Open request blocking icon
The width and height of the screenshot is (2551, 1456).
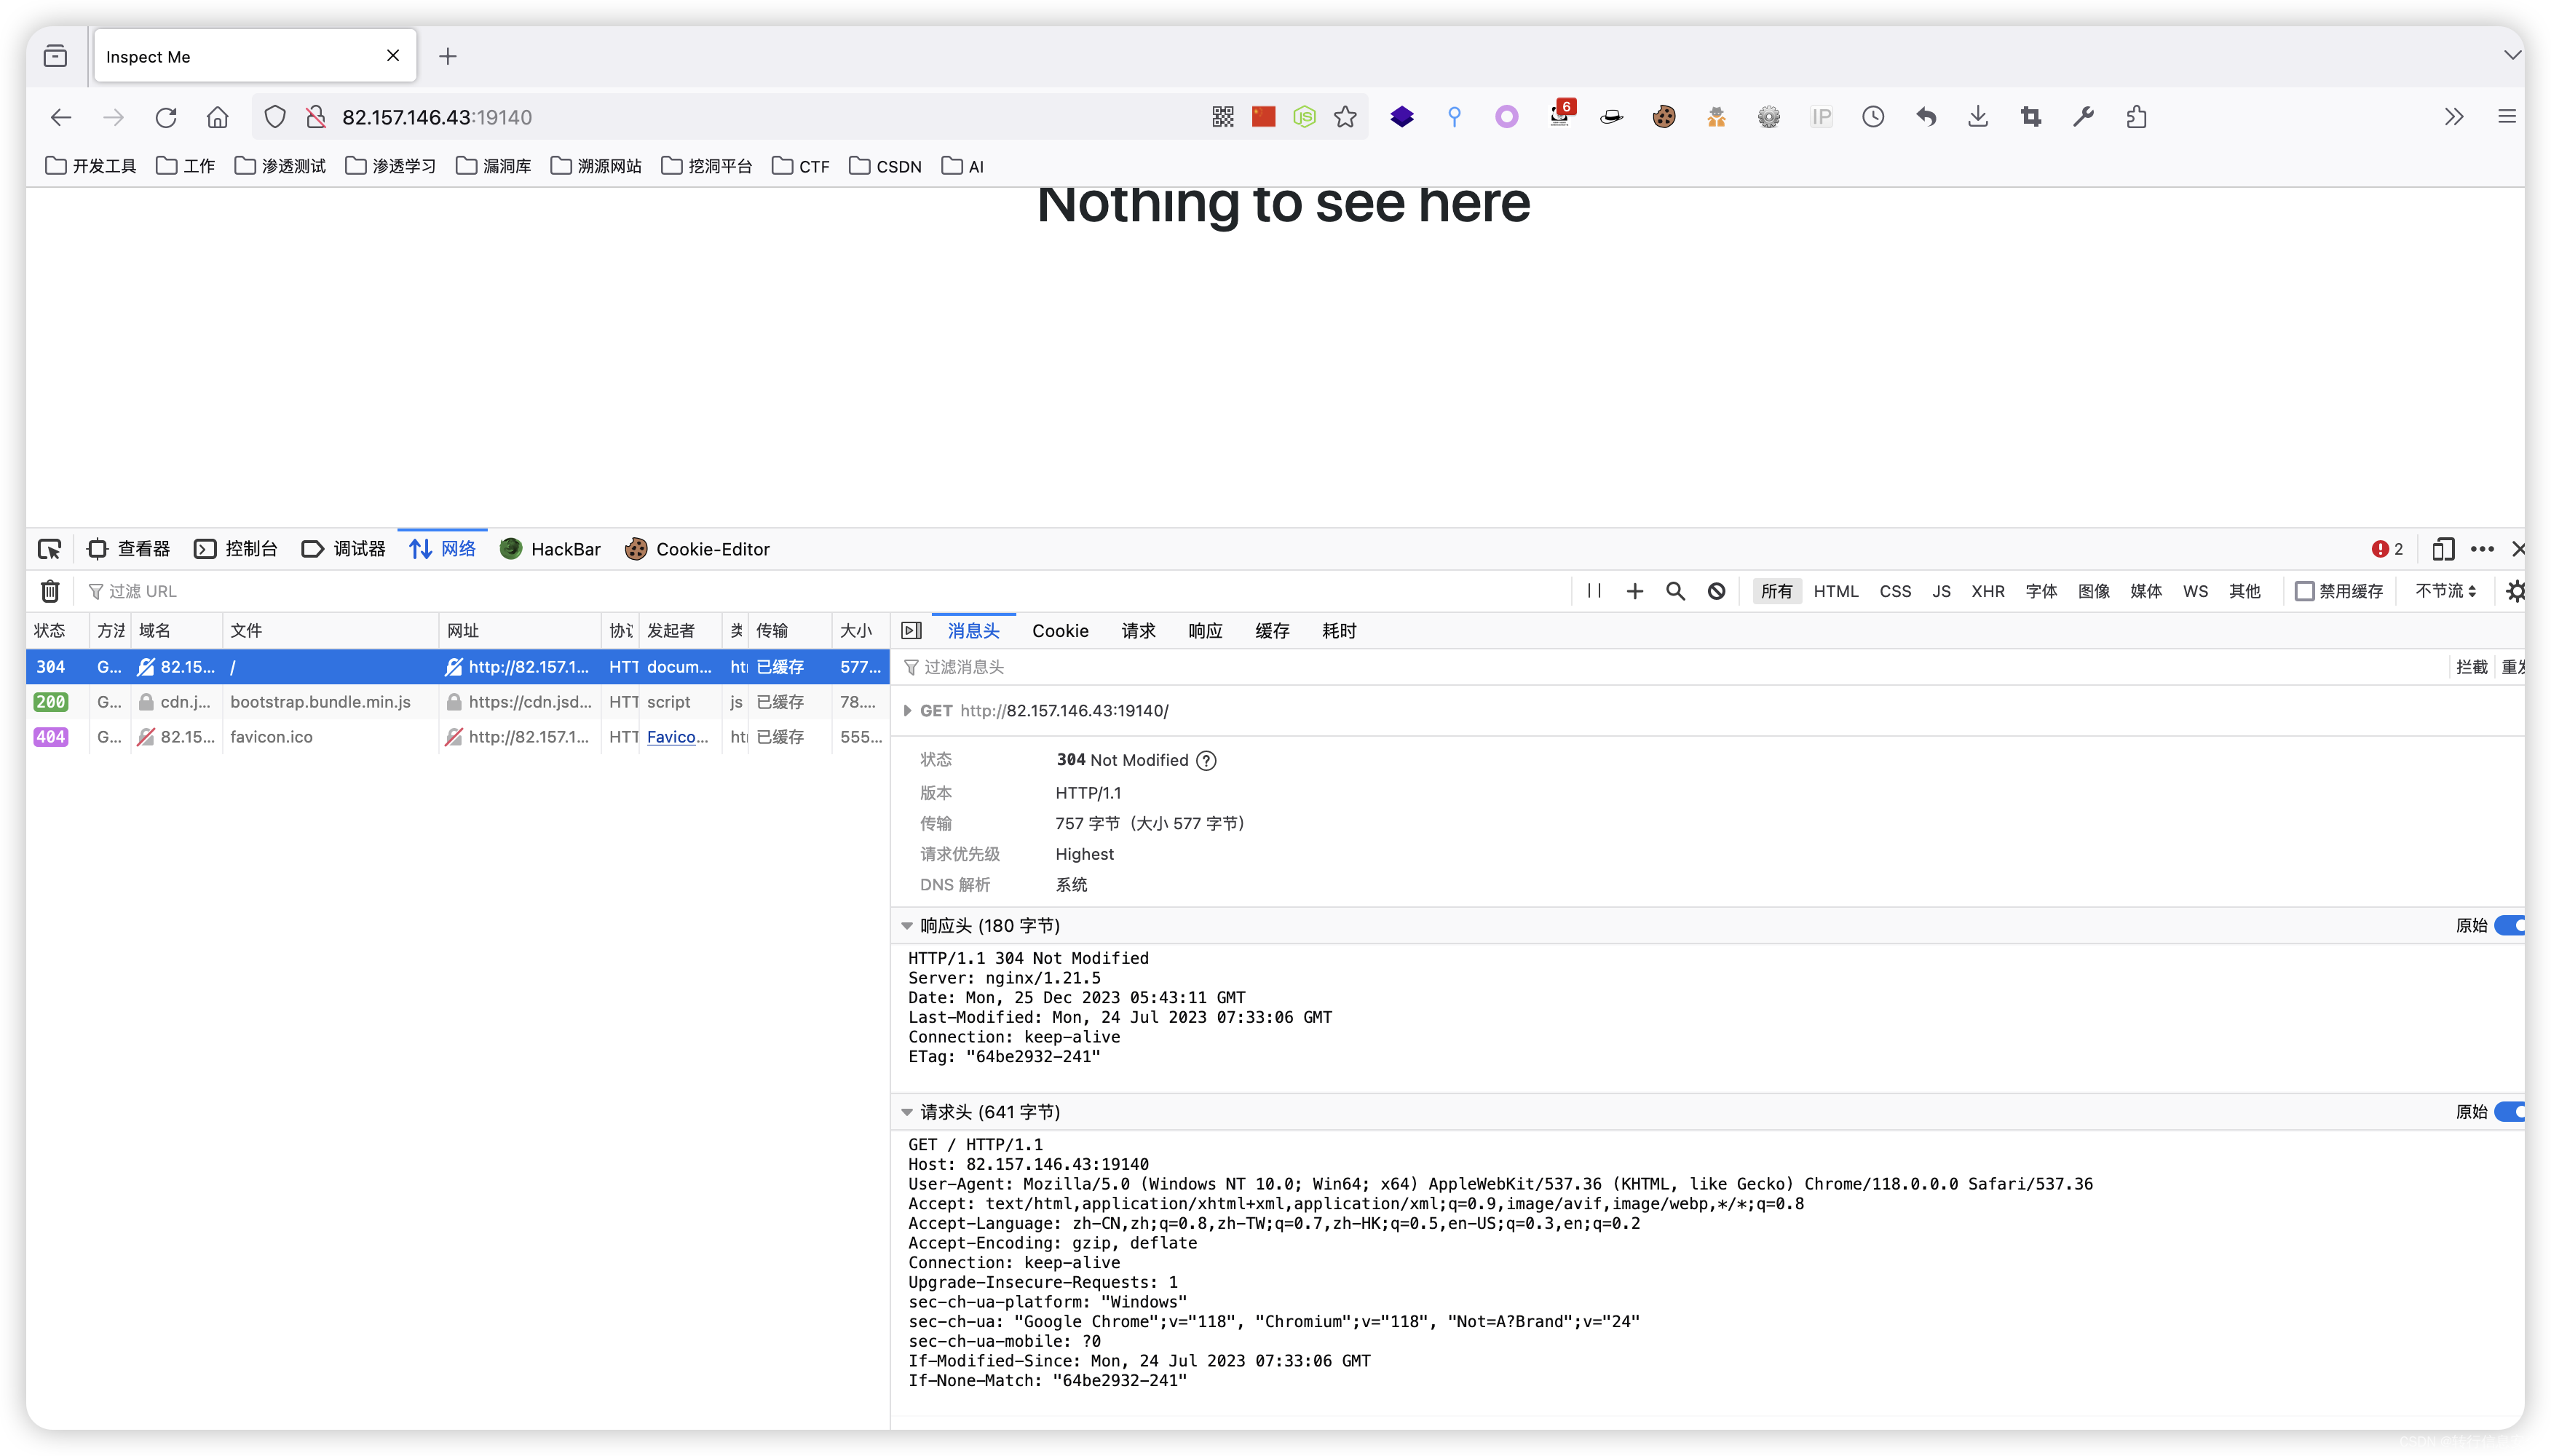(1717, 591)
